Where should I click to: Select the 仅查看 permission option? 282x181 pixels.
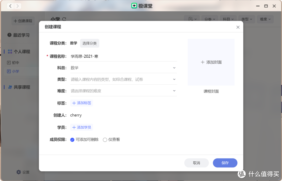[x=105, y=140]
